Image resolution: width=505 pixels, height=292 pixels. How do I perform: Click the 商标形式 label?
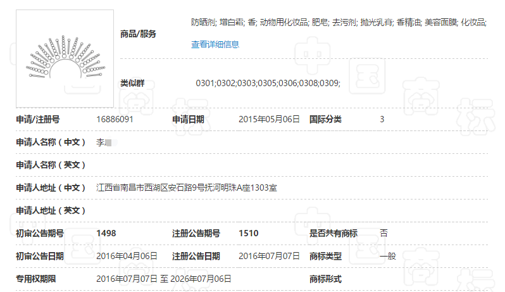pyautogui.click(x=325, y=279)
